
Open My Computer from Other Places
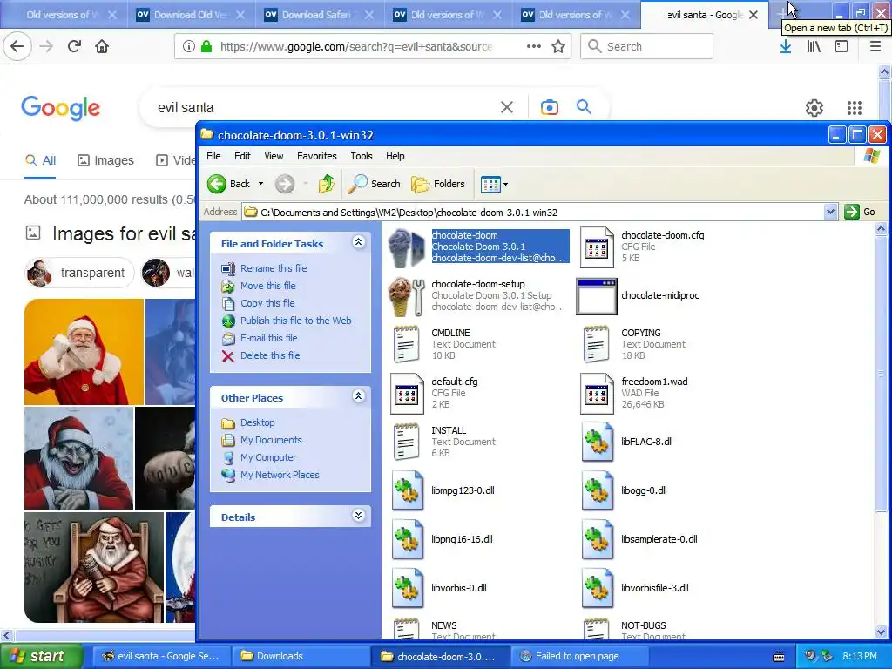tap(268, 457)
